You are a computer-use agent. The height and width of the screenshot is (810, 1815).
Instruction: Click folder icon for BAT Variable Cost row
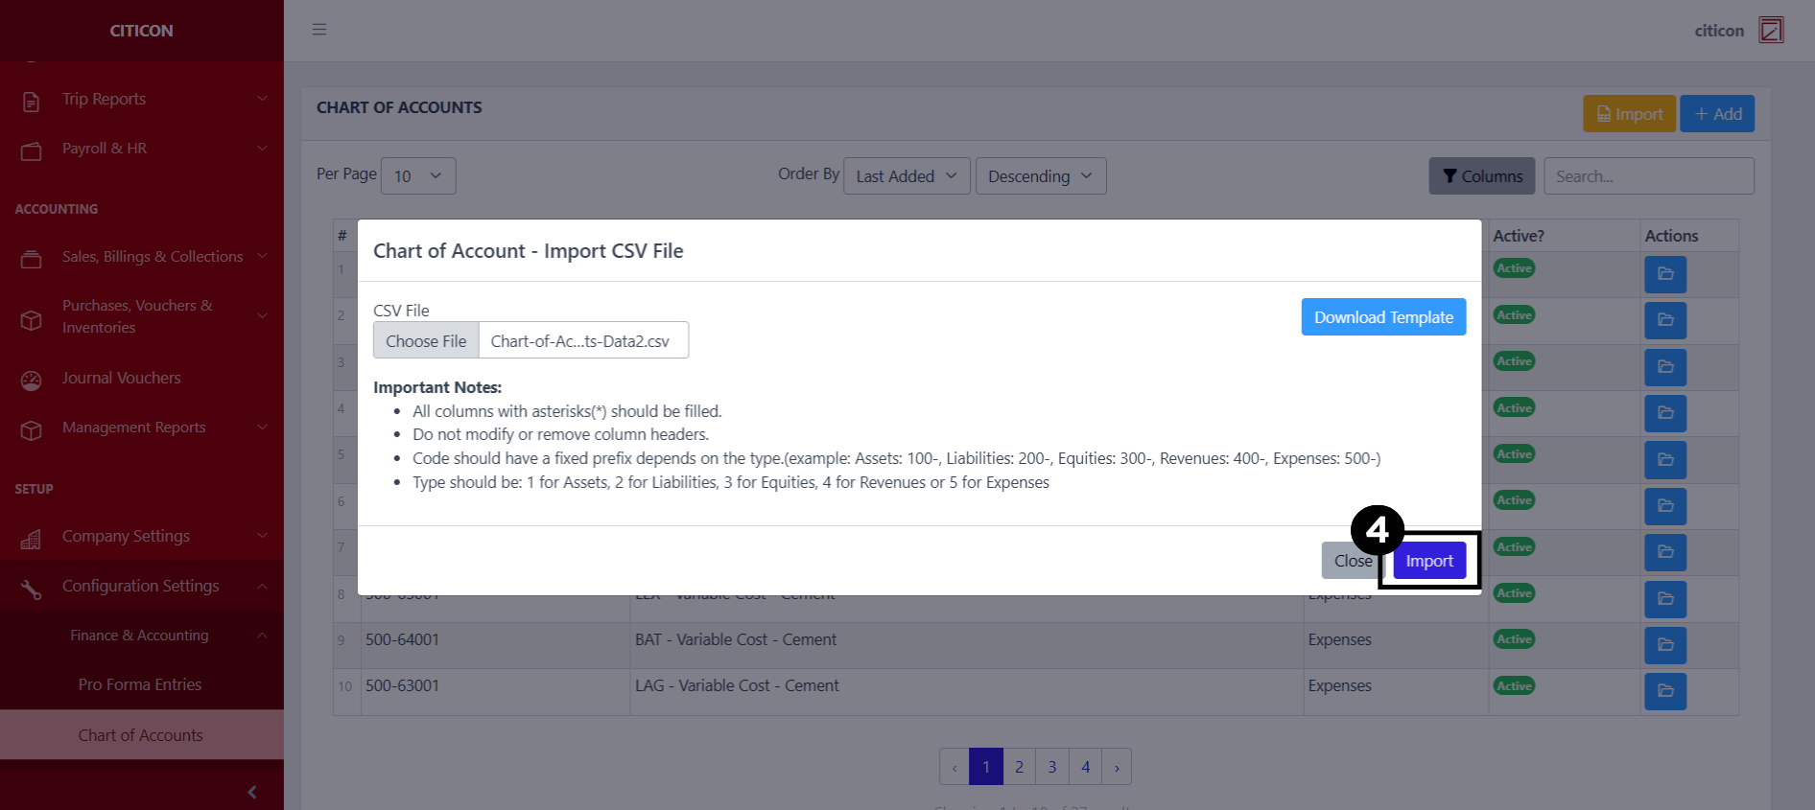1664,645
